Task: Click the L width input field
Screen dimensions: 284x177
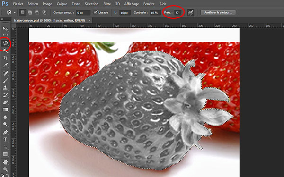Action: [x=125, y=13]
